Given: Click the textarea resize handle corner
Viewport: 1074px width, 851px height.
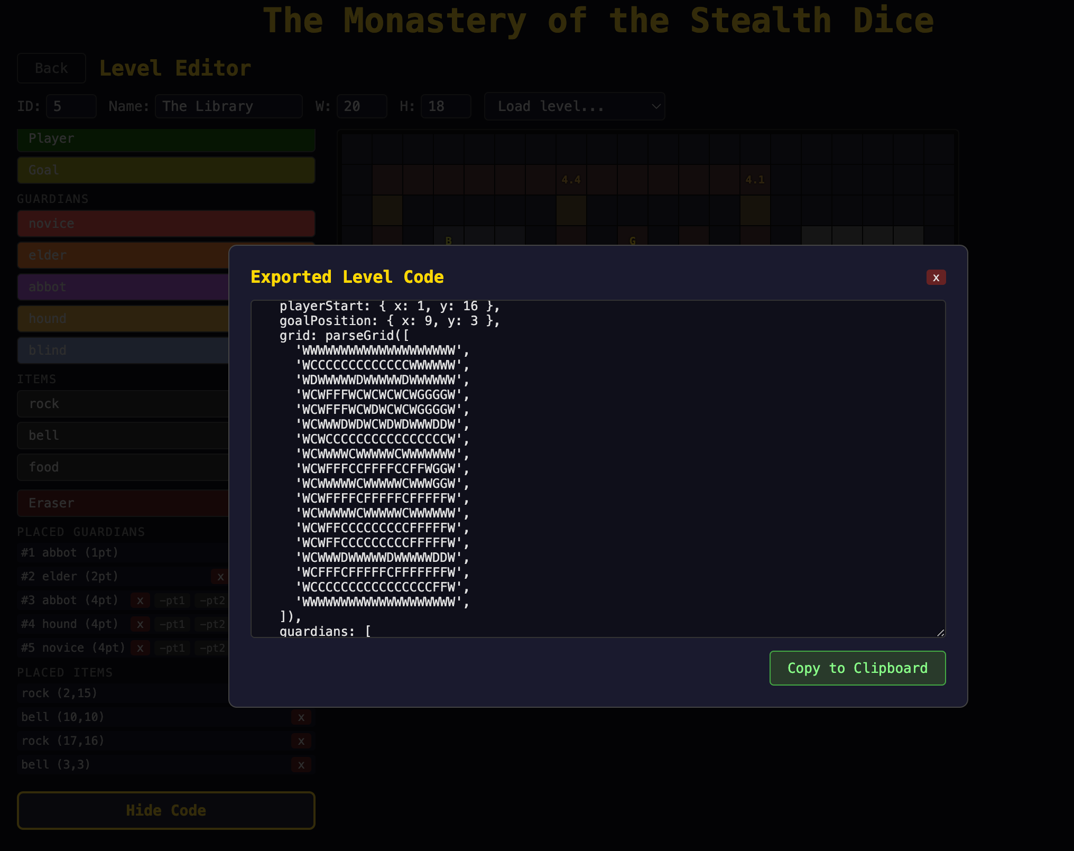Looking at the screenshot, I should (x=940, y=632).
